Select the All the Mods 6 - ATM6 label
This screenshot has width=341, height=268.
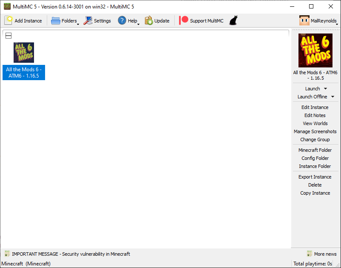pyautogui.click(x=24, y=73)
